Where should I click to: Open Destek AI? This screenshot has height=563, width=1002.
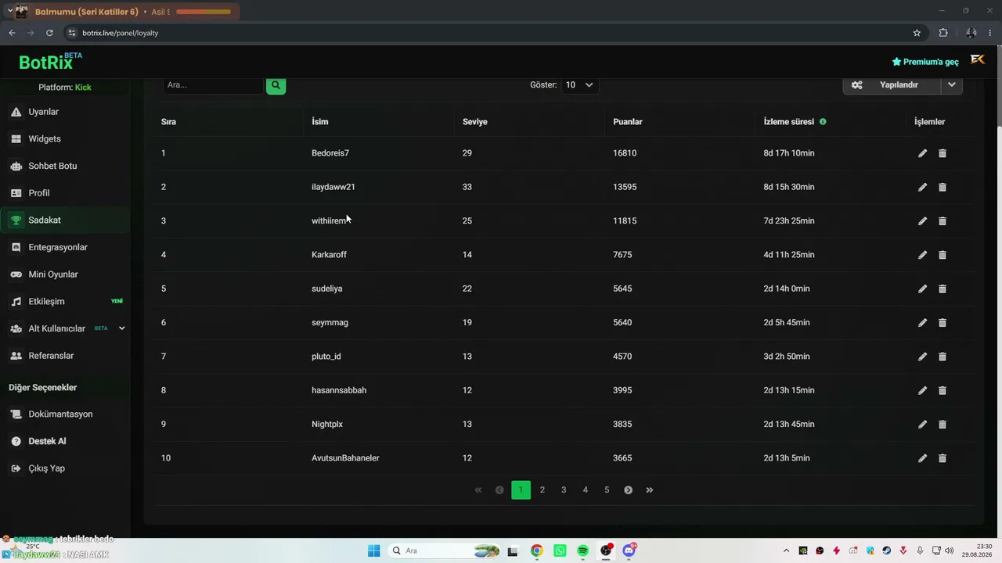coord(66,441)
